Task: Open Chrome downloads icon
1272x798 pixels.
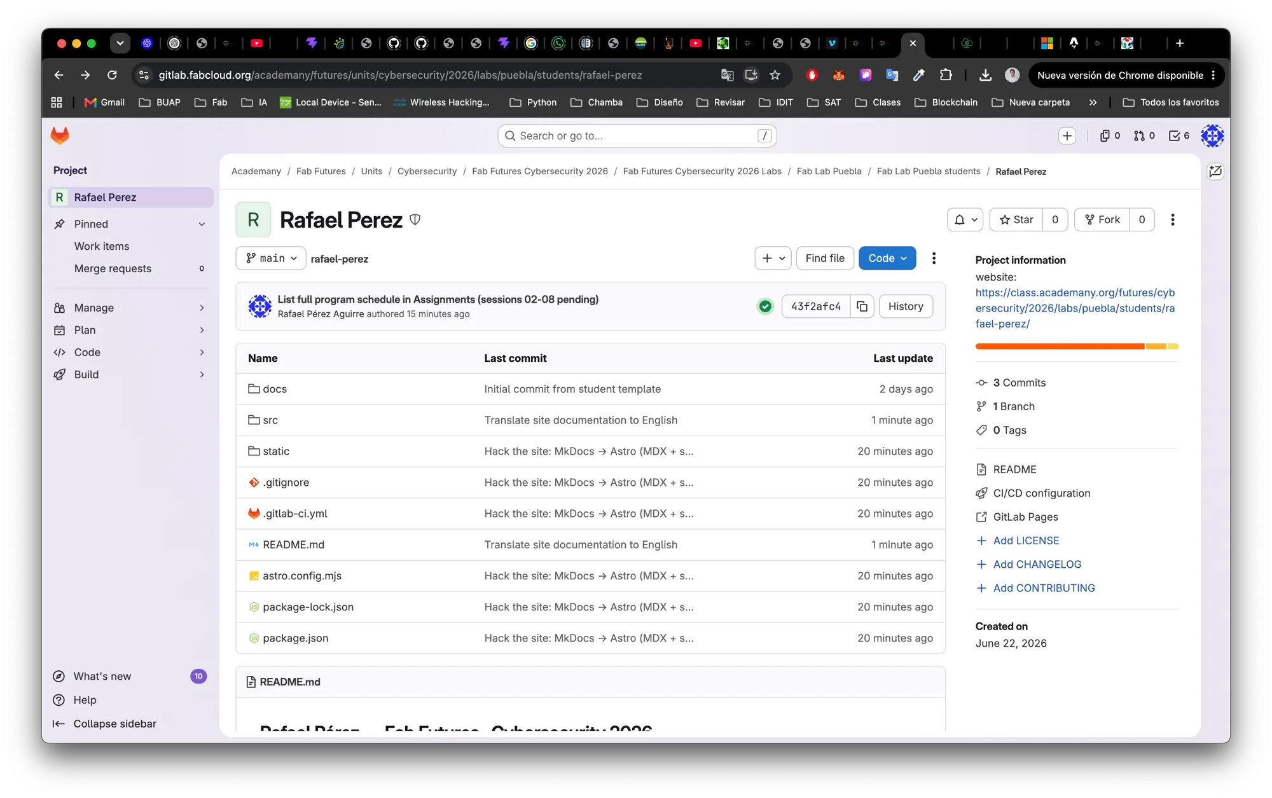Action: [x=985, y=75]
